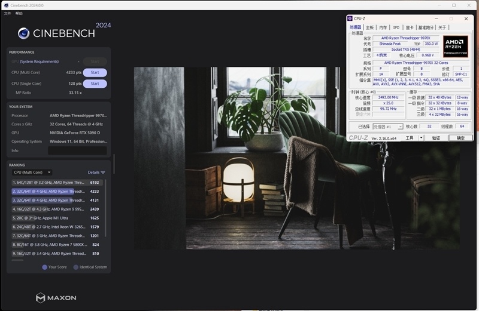The height and width of the screenshot is (311, 479).
Task: Open the CPU (Multi Core) ranking dropdown
Action: pos(32,173)
